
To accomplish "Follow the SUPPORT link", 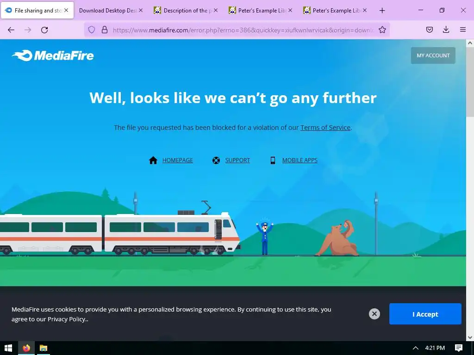I will [237, 160].
